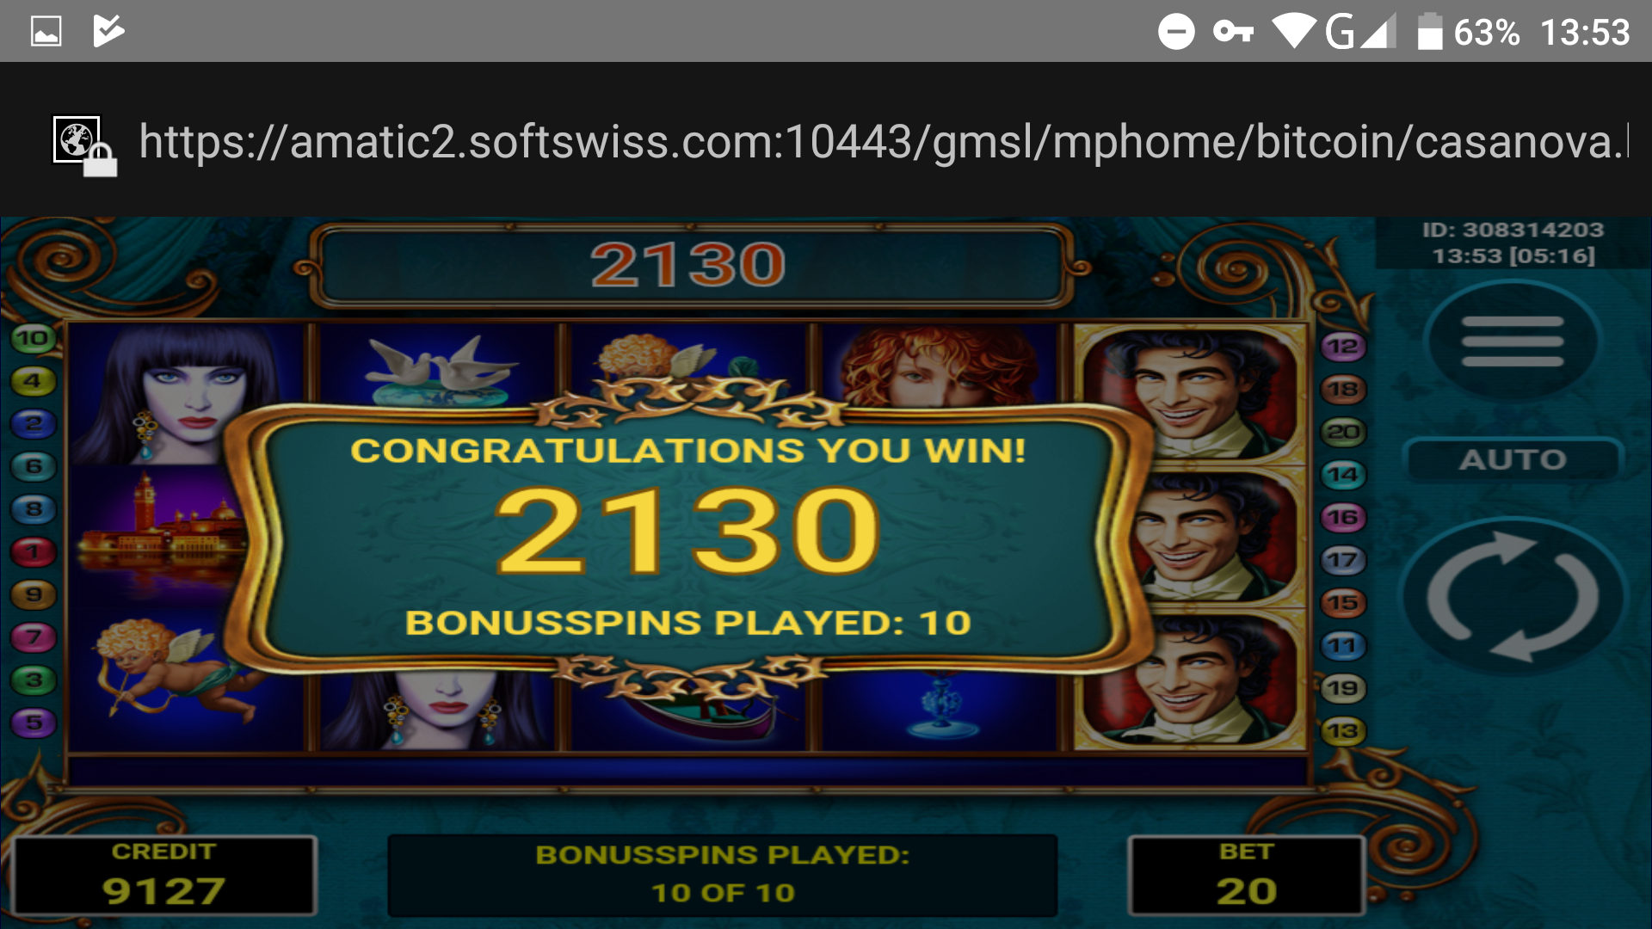Open the image notification in status bar
The image size is (1652, 929).
click(46, 32)
